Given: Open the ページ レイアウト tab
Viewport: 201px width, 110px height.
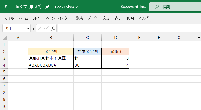Looking at the screenshot, I should point(58,18).
